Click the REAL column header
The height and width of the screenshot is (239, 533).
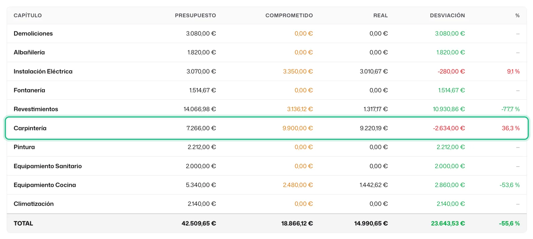tap(380, 15)
